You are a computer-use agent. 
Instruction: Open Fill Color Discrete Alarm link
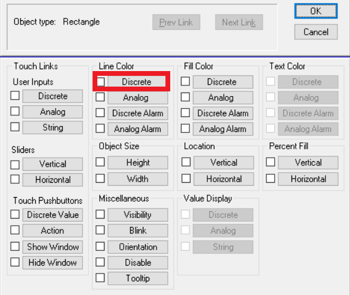tap(223, 113)
